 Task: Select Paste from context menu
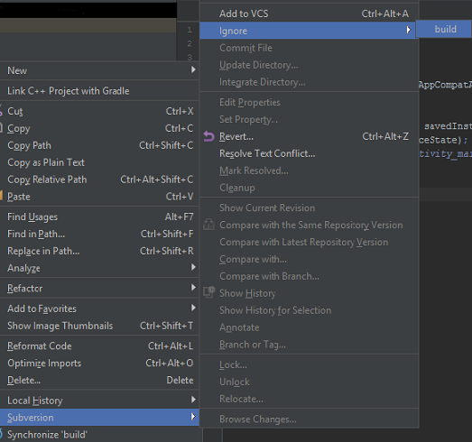(x=99, y=197)
